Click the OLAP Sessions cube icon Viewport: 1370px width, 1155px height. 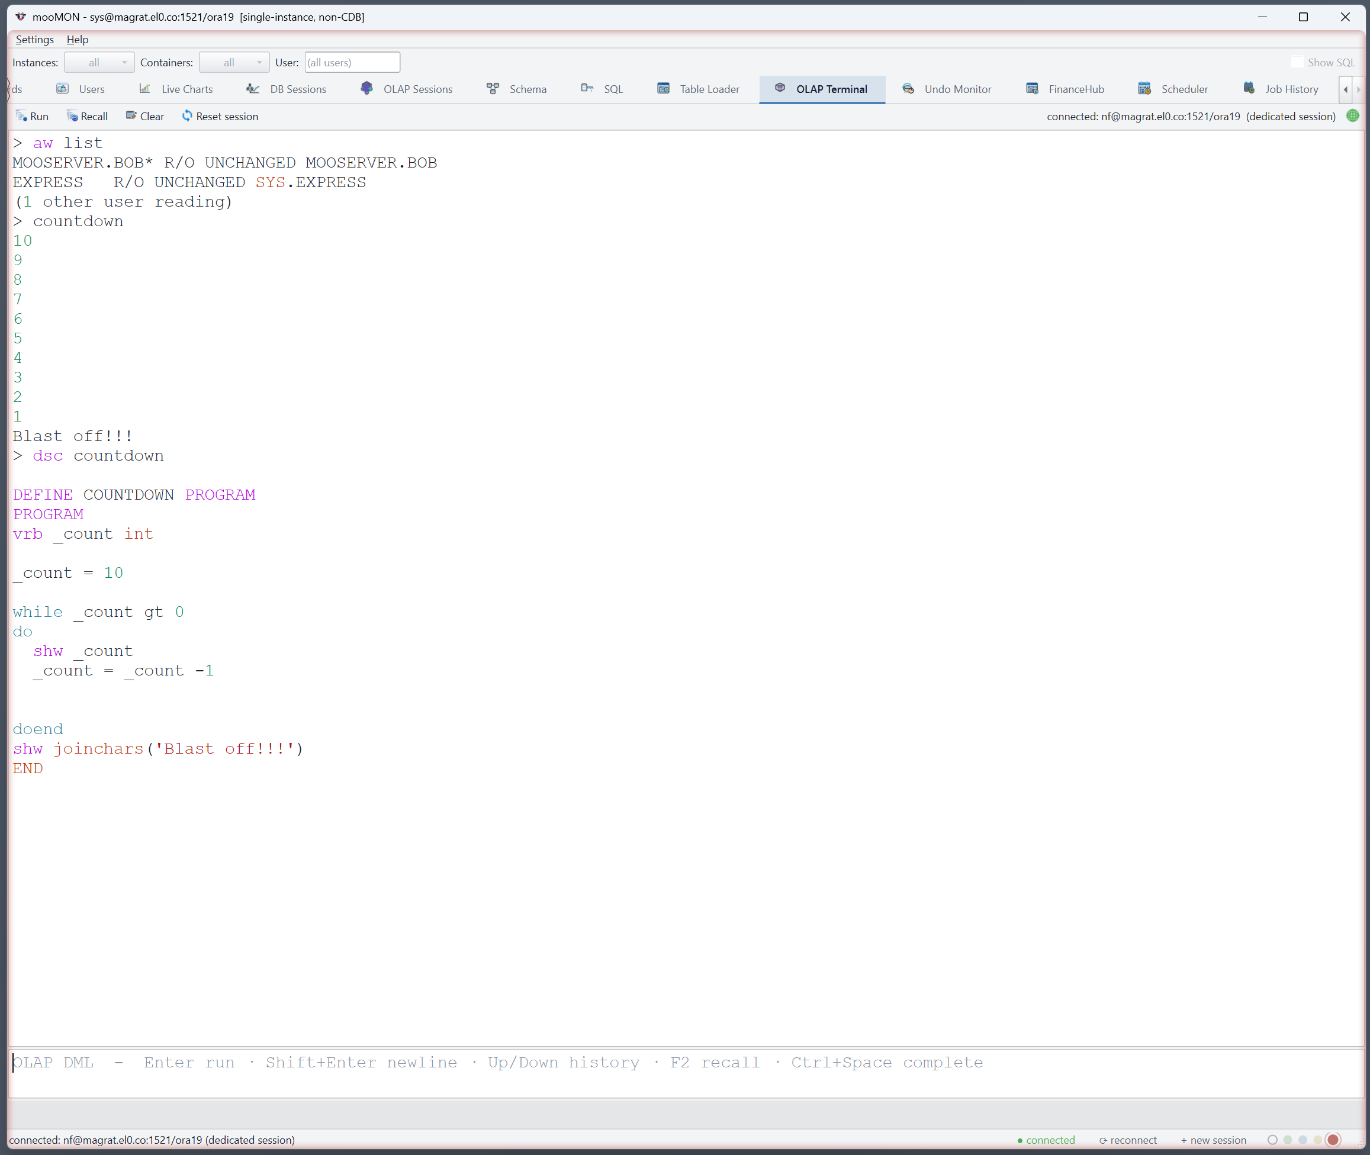coord(366,88)
